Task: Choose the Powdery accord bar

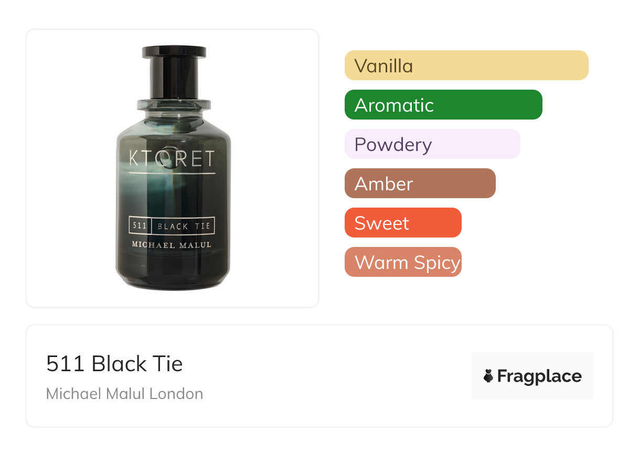Action: click(x=432, y=144)
